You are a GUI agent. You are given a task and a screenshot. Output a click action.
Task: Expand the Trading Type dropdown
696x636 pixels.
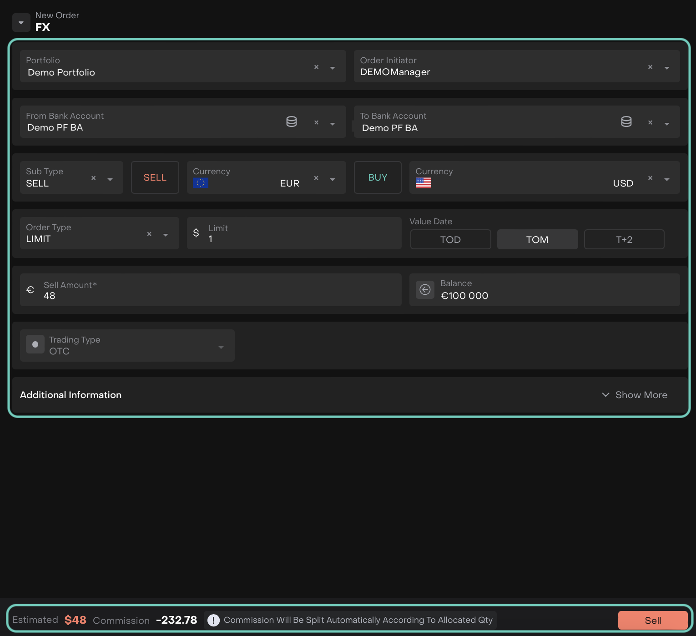[221, 347]
